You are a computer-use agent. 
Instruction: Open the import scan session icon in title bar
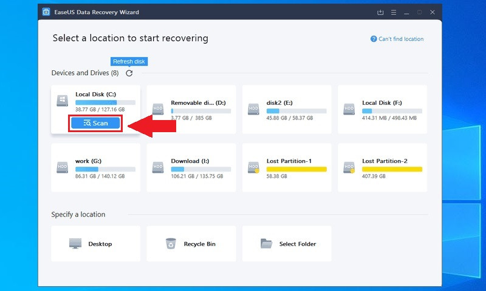click(x=380, y=12)
